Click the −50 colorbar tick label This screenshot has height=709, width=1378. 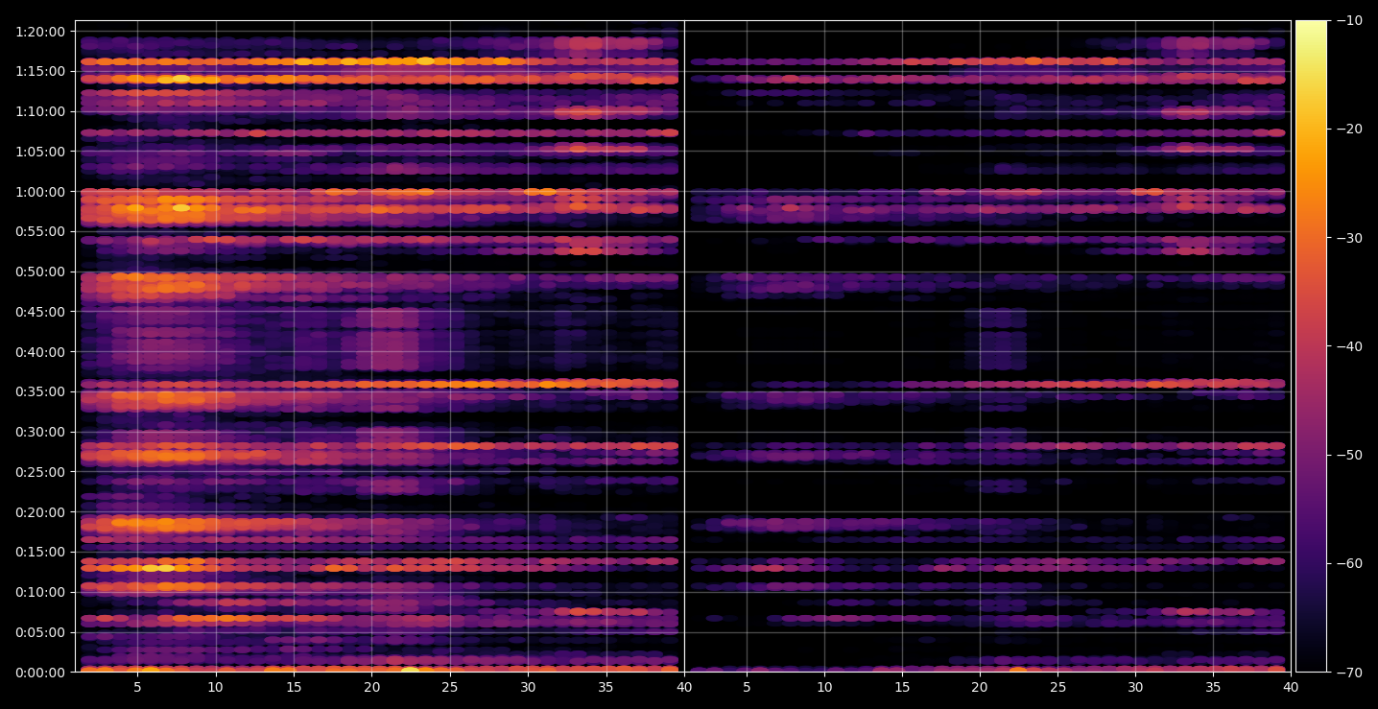pyautogui.click(x=1348, y=455)
